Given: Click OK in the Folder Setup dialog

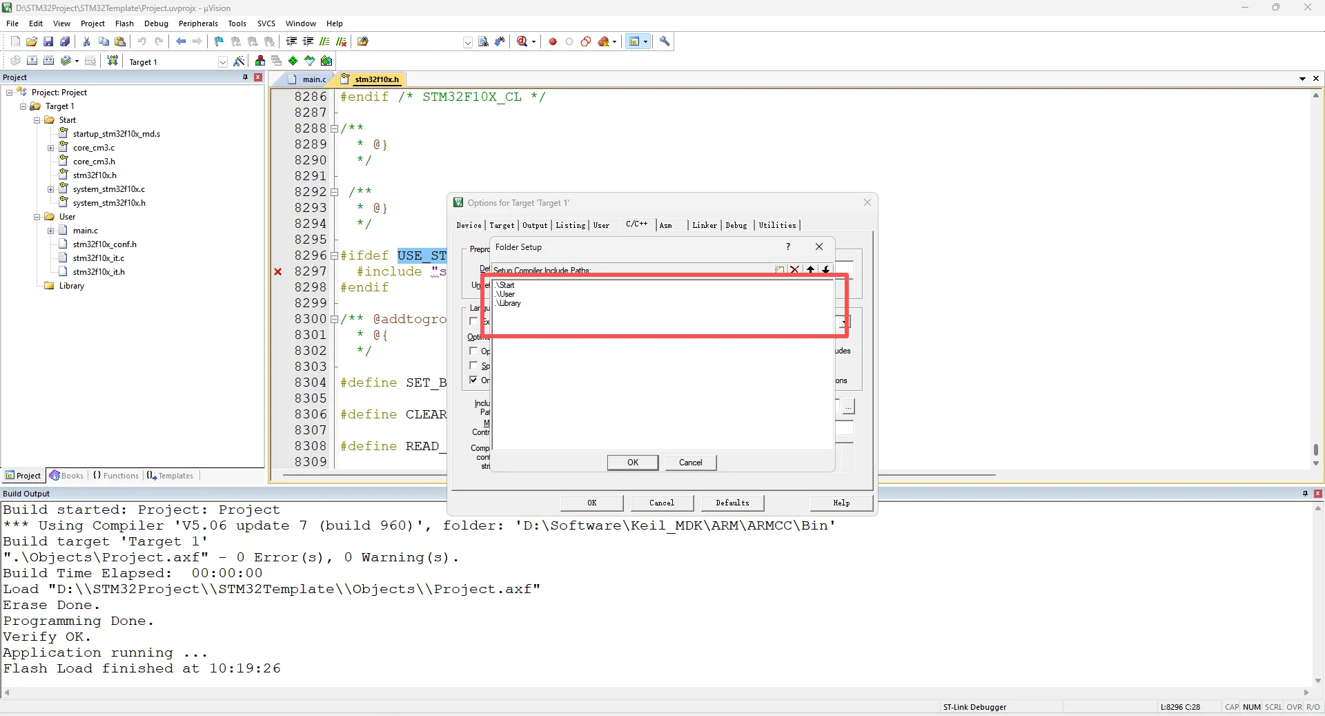Looking at the screenshot, I should point(632,463).
